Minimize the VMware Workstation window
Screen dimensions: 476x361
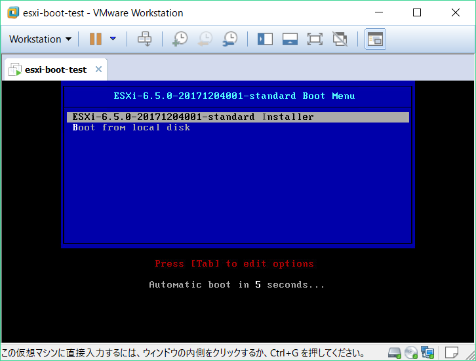[x=379, y=12]
